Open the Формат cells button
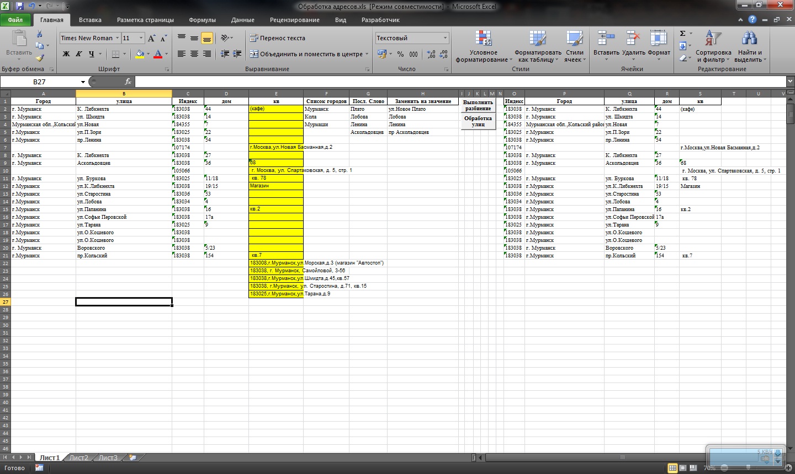795x474 pixels. 659,45
